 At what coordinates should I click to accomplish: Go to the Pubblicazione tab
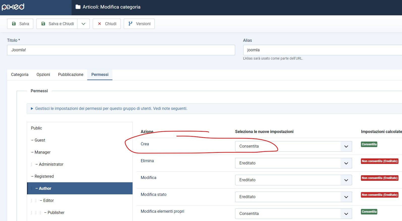click(x=71, y=75)
